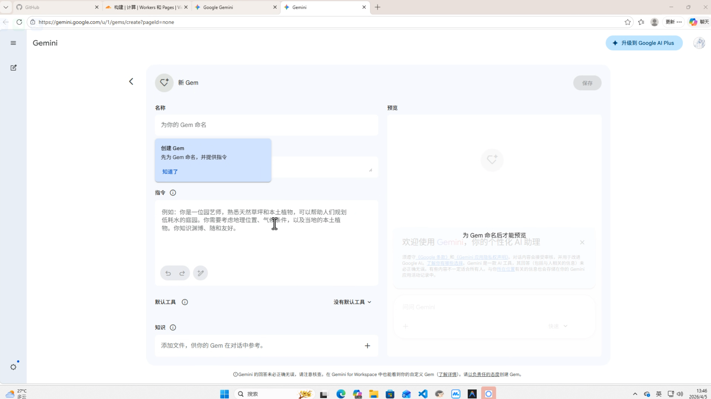This screenshot has height=399, width=711.
Task: Start a new chat via pencil icon
Action: click(x=13, y=68)
